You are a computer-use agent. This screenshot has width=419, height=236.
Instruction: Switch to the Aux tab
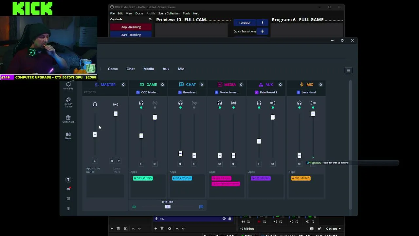pos(166,69)
